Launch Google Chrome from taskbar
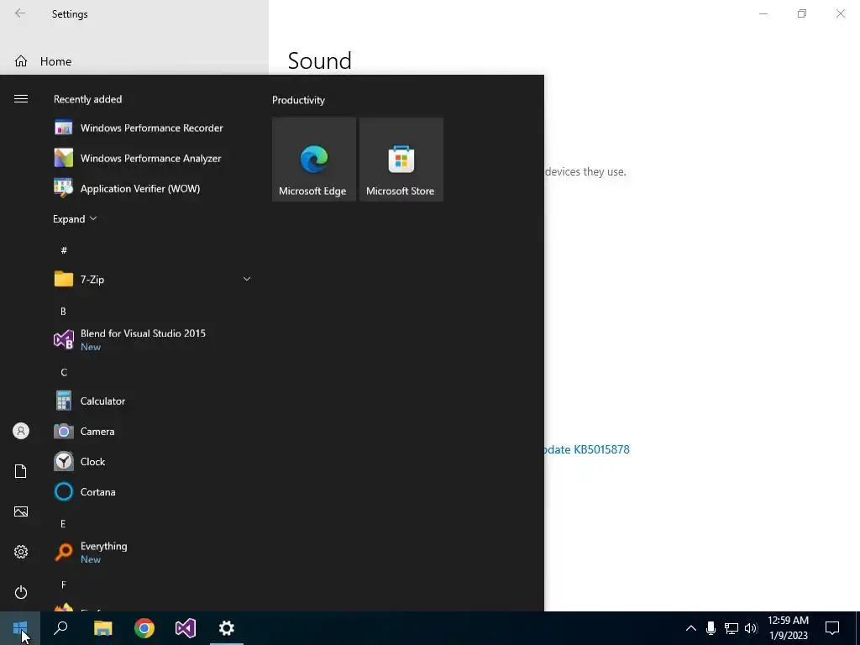This screenshot has height=645, width=860. pyautogui.click(x=144, y=628)
